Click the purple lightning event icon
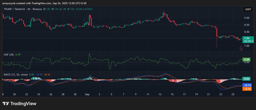Viewport: 256px width, 110px height. [241, 49]
